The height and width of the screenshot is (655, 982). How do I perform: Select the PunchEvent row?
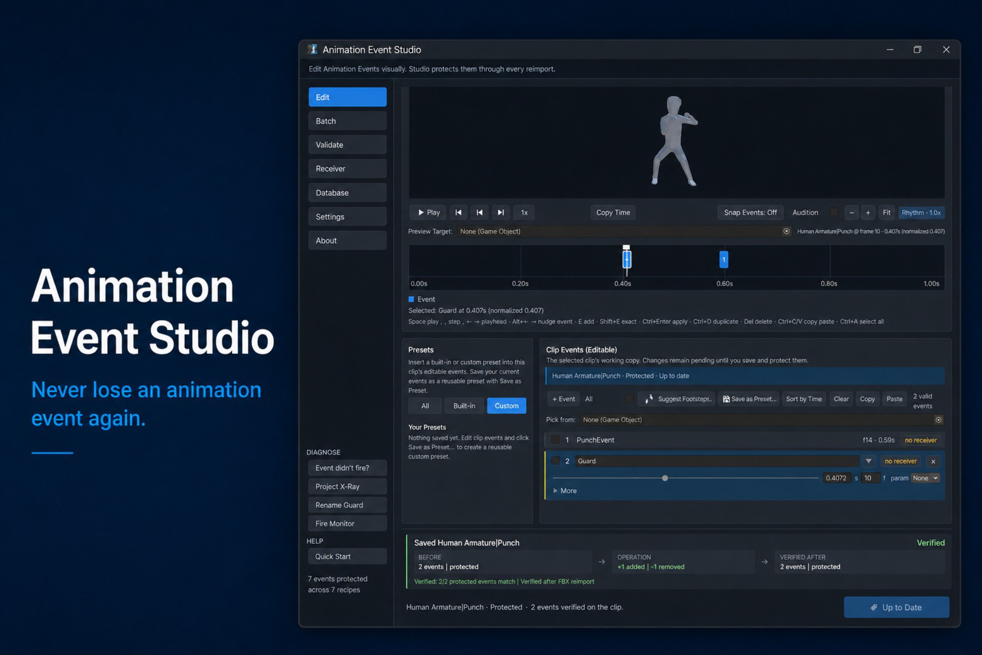745,440
